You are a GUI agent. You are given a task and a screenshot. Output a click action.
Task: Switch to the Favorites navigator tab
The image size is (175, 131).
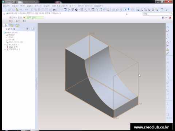[17, 25]
